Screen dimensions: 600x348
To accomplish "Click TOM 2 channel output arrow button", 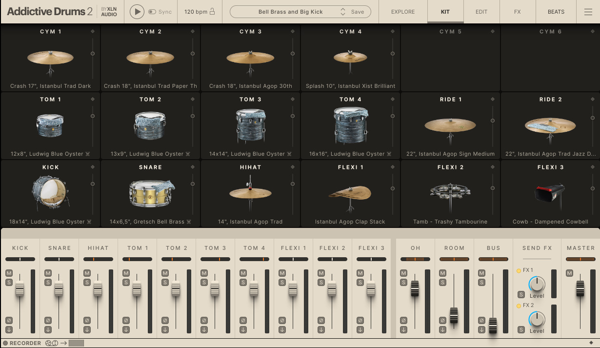I will [165, 329].
